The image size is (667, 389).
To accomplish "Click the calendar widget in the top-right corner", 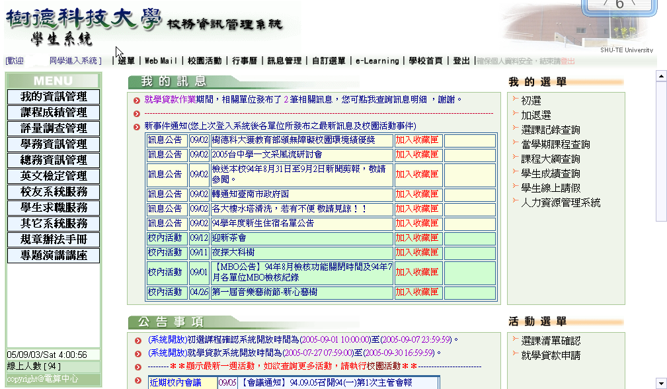I will [619, 7].
